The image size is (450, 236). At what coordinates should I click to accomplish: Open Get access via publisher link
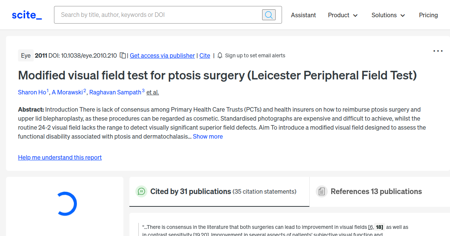click(162, 55)
